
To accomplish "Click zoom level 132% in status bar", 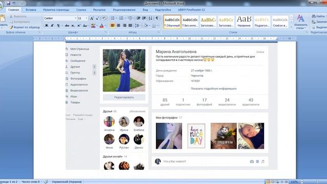I will click(294, 182).
